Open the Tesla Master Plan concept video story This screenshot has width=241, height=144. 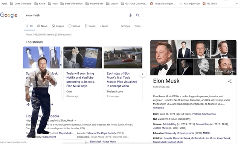[122, 80]
